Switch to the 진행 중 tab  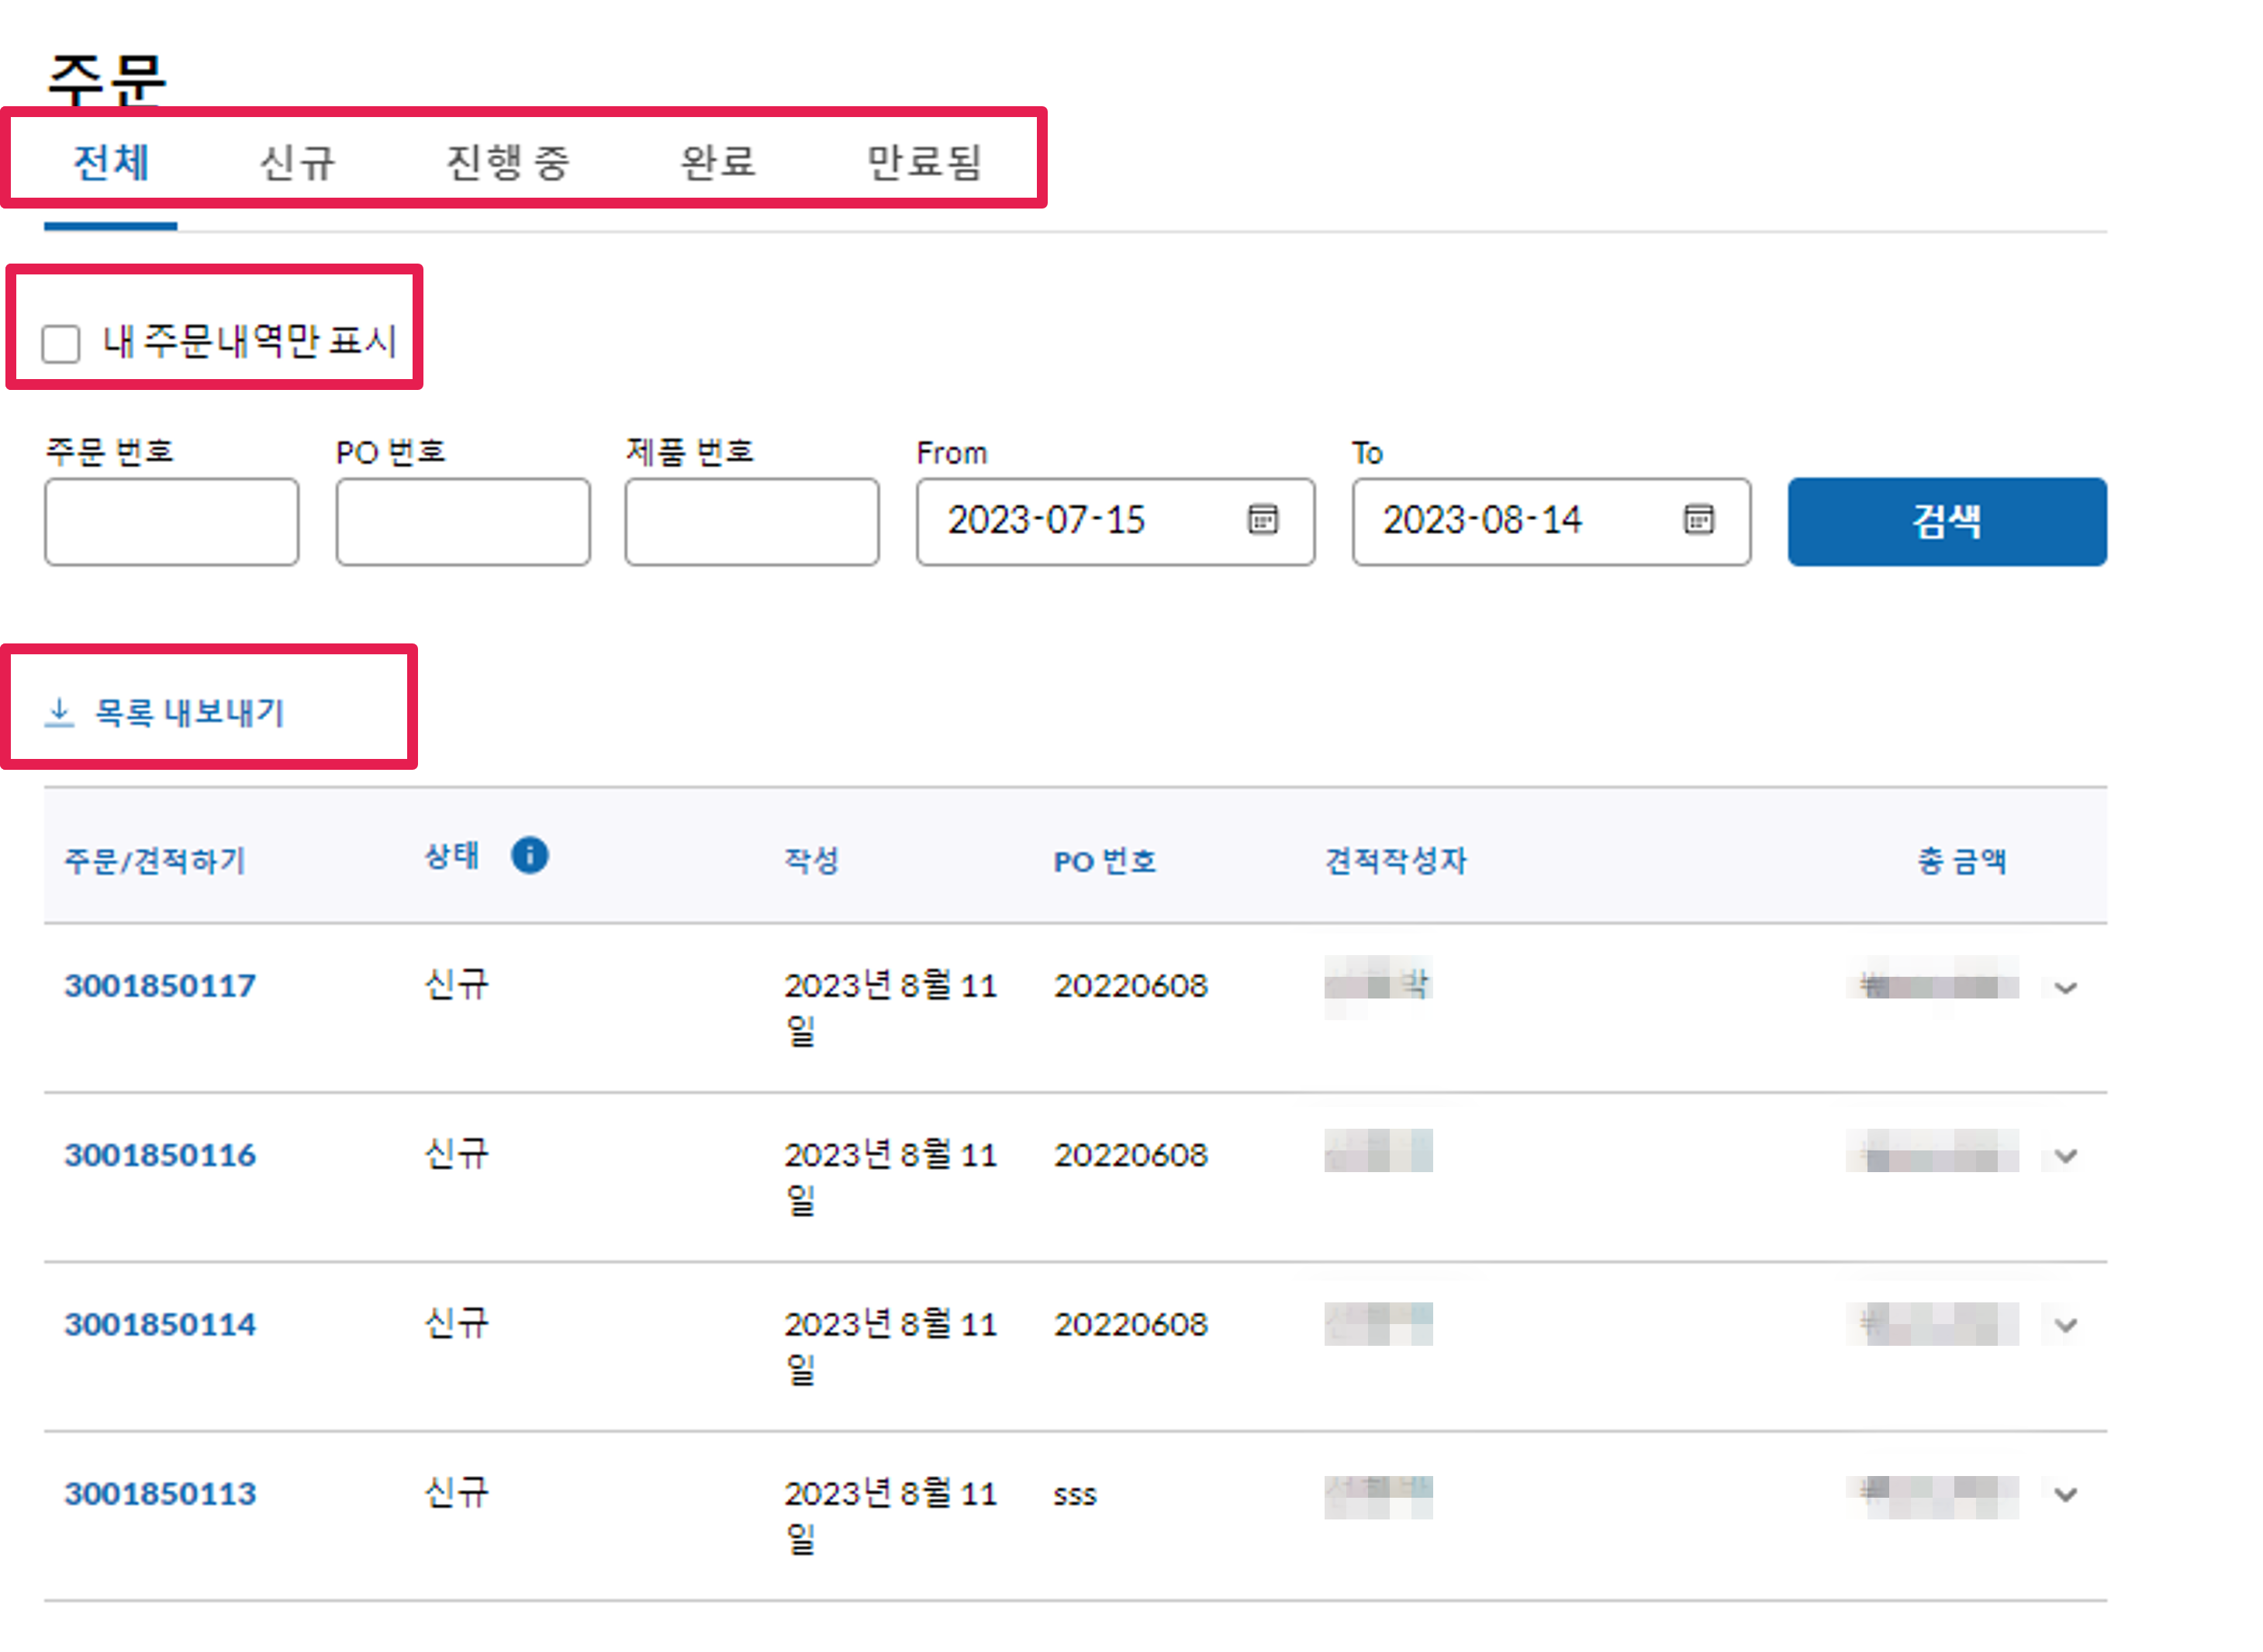pos(507,162)
